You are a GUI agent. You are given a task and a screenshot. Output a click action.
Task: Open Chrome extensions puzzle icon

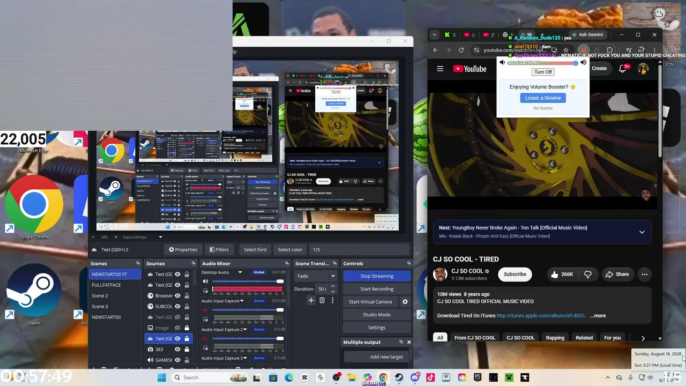click(610, 50)
